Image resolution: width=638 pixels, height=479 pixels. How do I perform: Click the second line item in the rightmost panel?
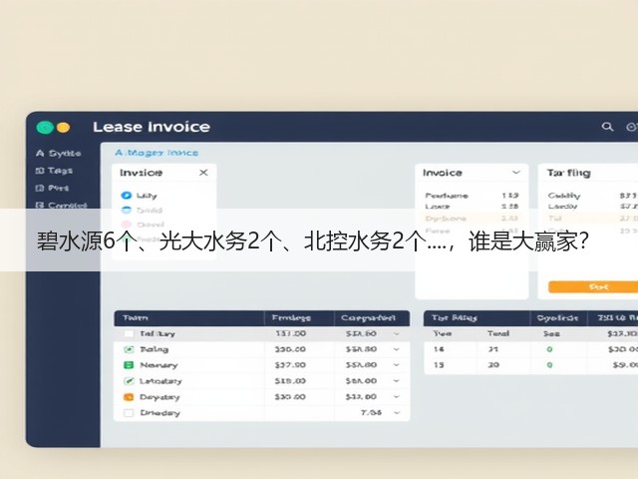point(593,207)
